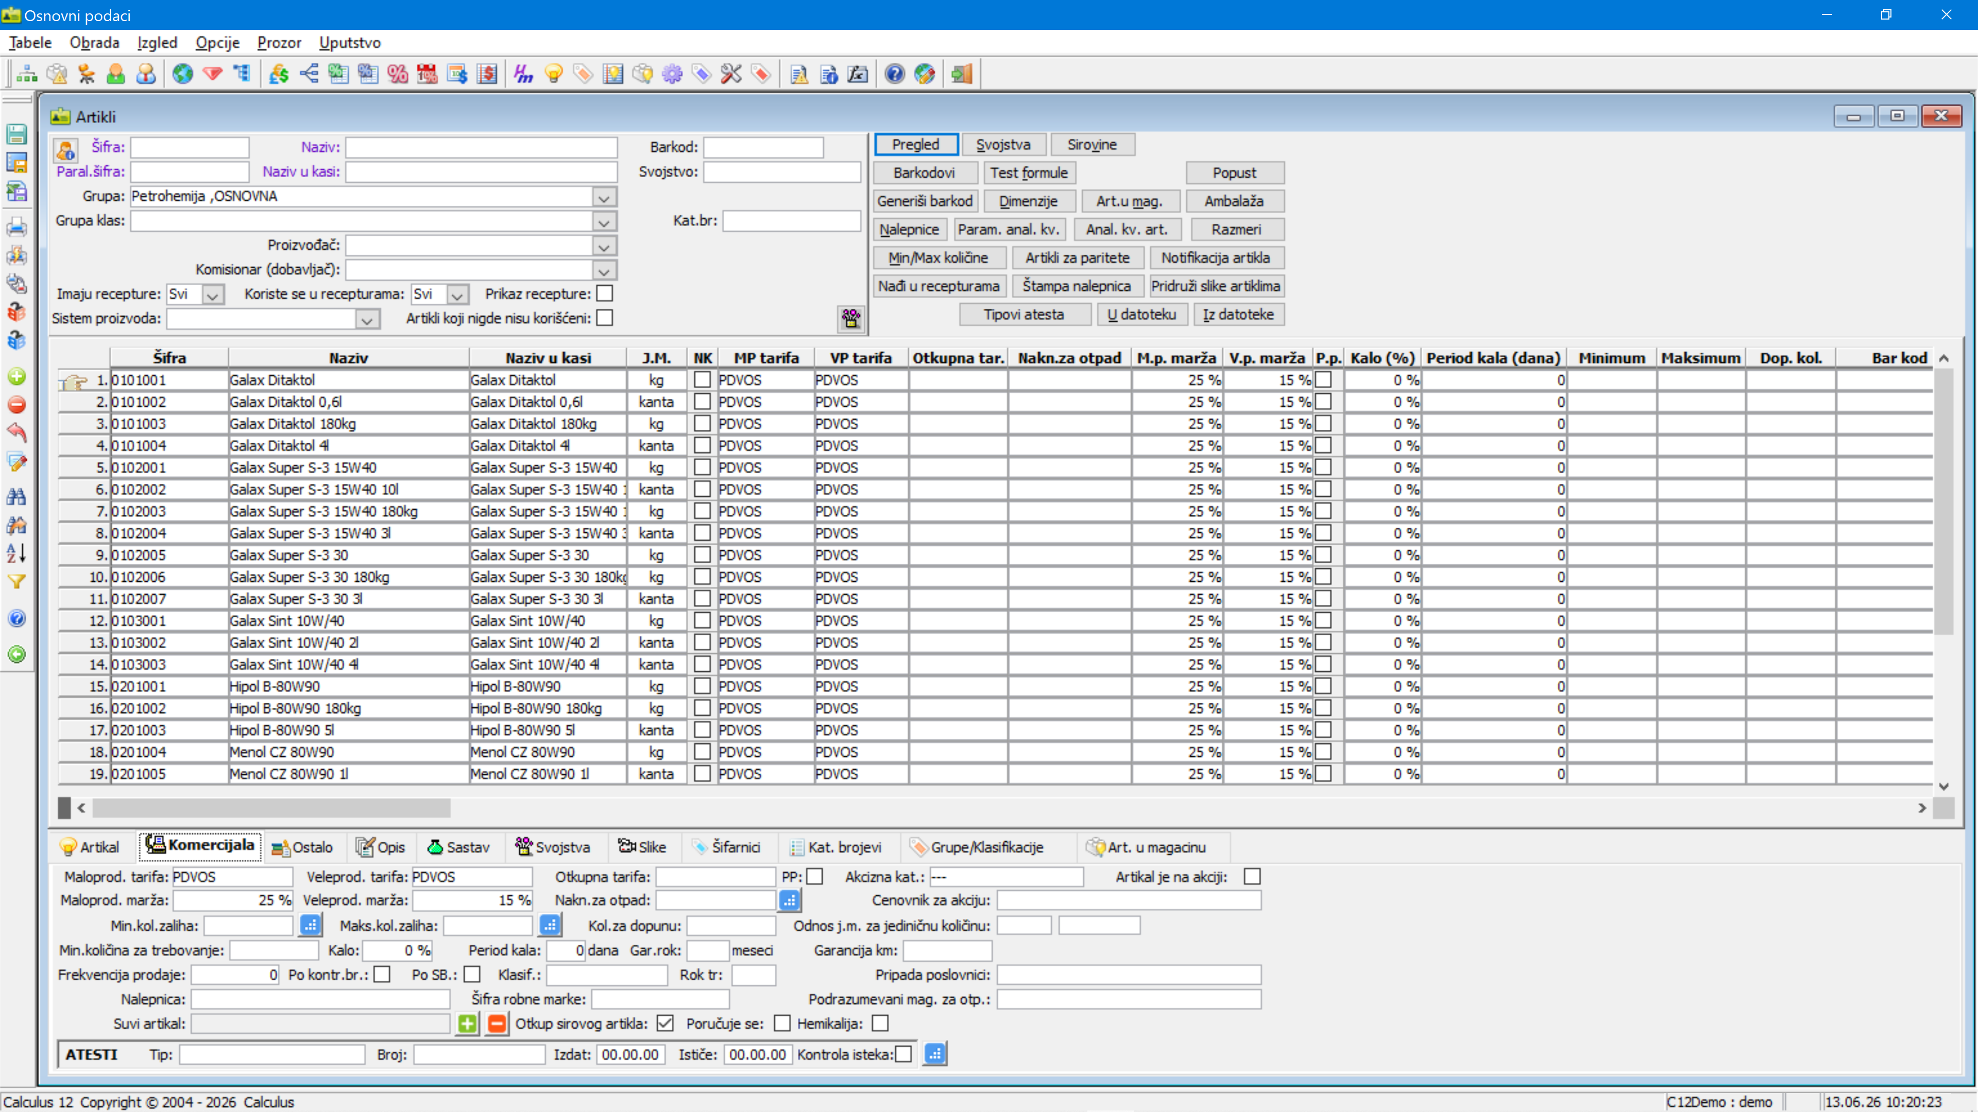Viewport: 1978px width, 1112px height.
Task: Expand the Grupa klas dropdown
Action: (x=604, y=222)
